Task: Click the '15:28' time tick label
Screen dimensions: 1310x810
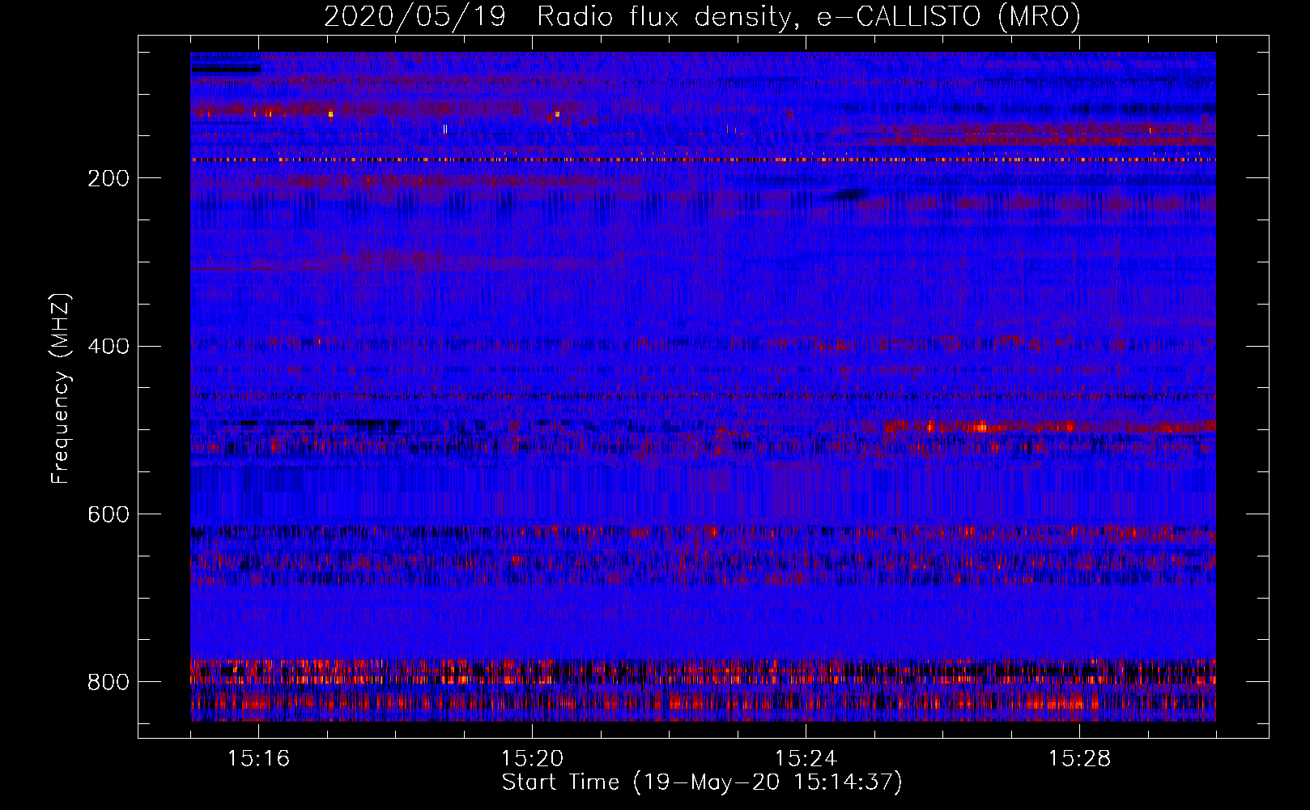Action: [1079, 759]
